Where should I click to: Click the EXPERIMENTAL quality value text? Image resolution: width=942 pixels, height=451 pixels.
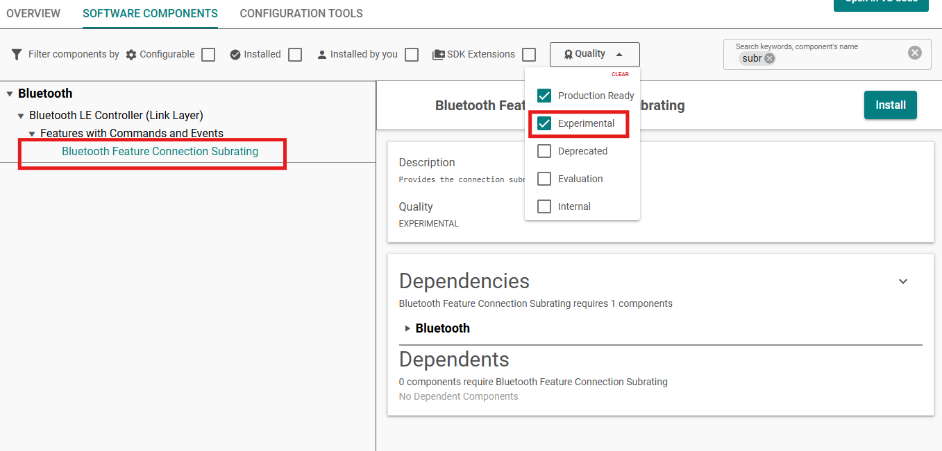click(x=428, y=224)
